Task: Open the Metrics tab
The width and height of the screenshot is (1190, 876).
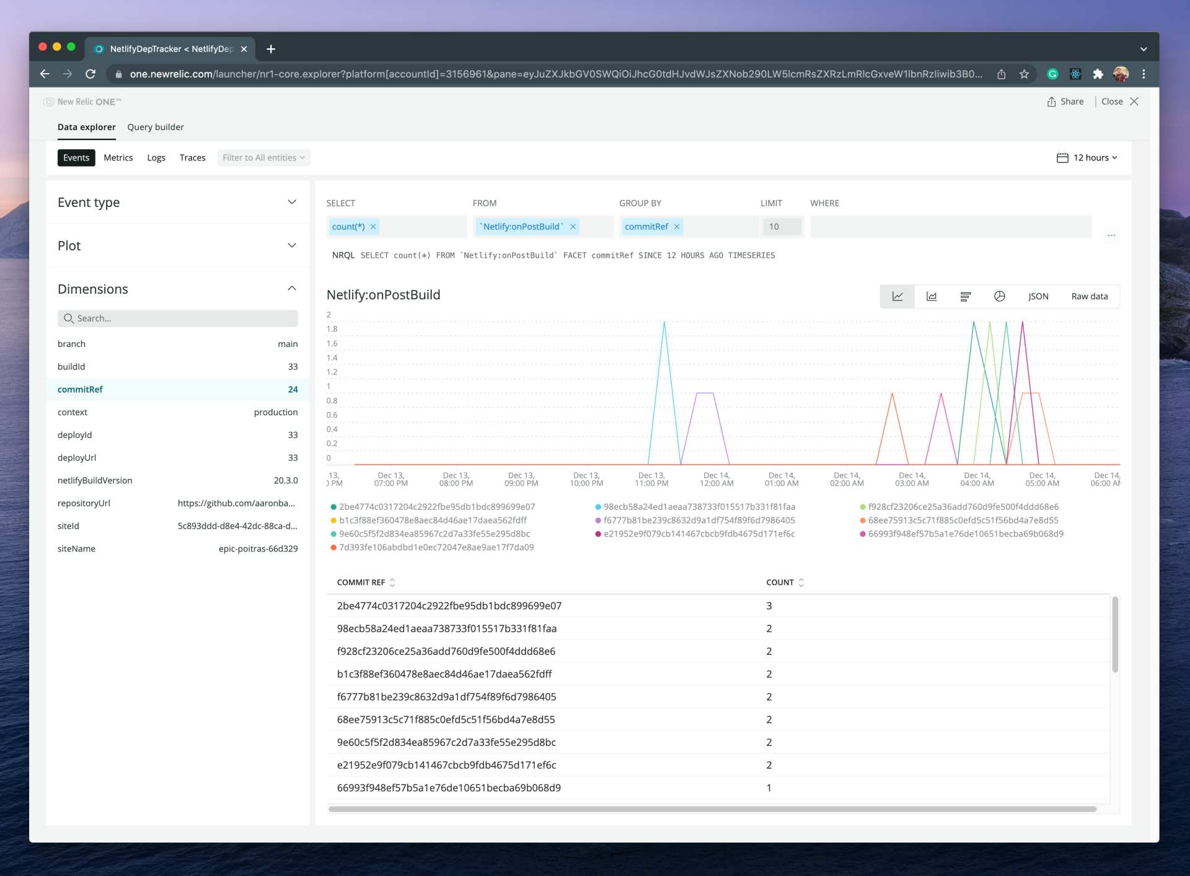Action: pos(118,157)
